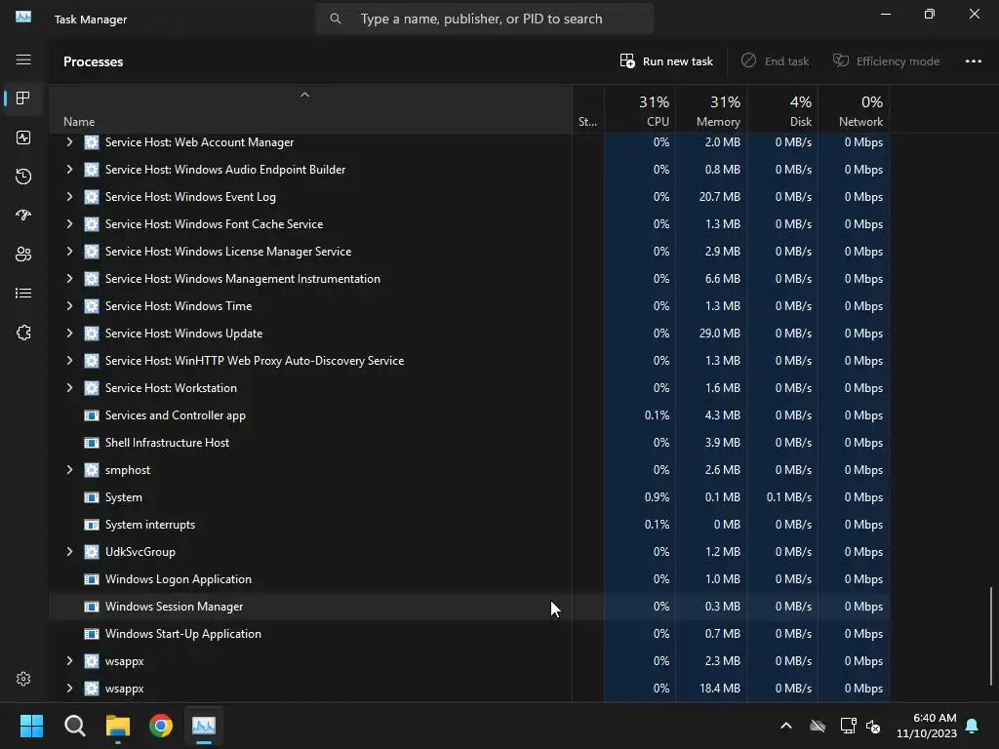This screenshot has height=749, width=999.
Task: Click the smphost gear icon
Action: pos(92,470)
